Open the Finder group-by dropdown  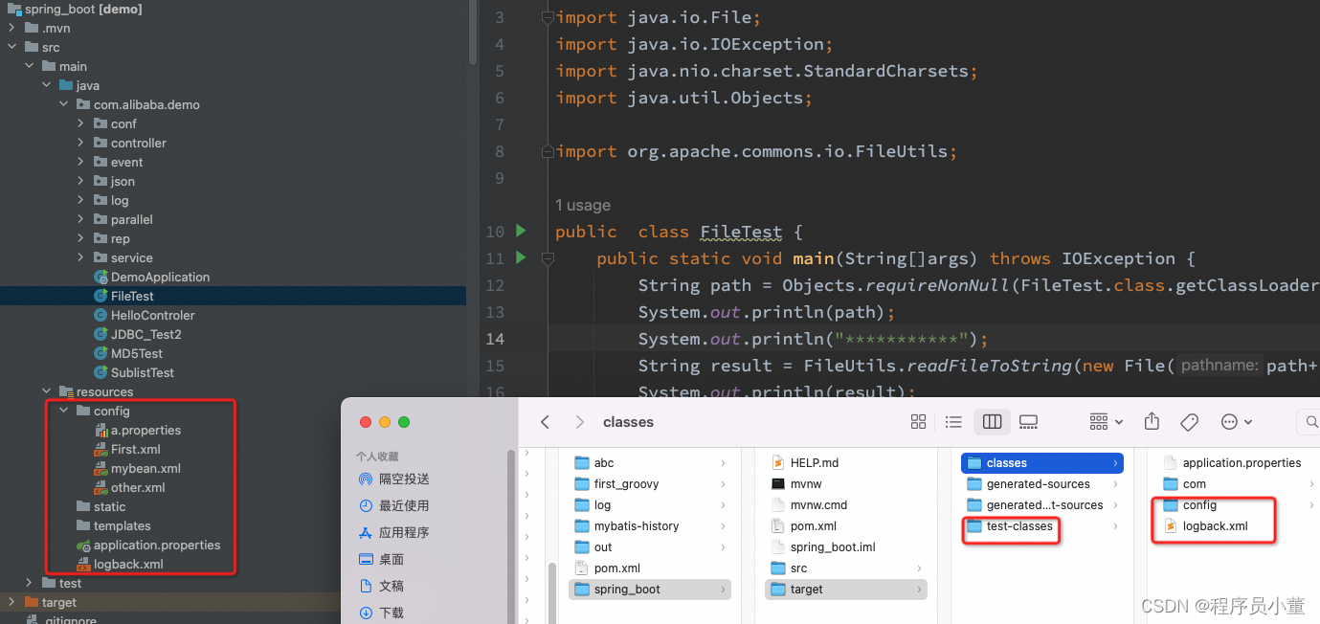[x=1106, y=422]
